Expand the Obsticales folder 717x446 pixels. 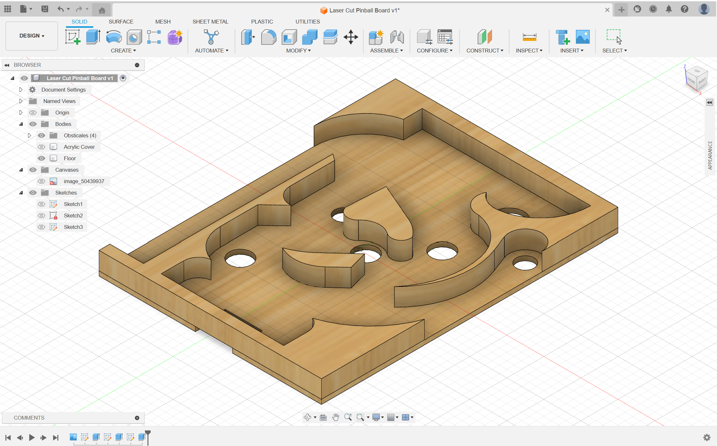30,135
